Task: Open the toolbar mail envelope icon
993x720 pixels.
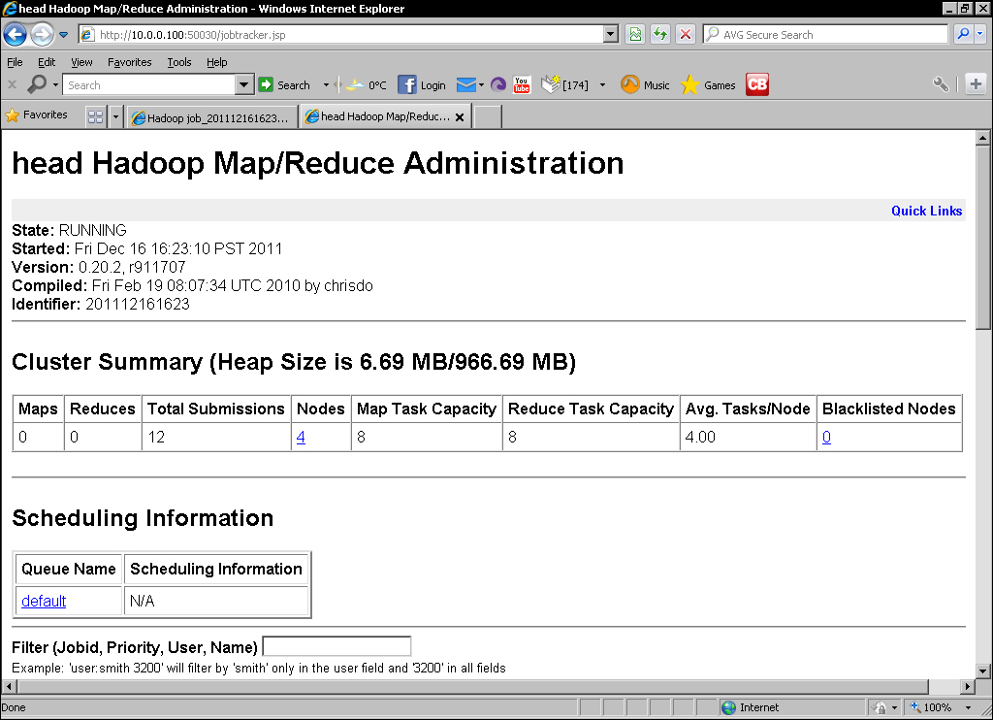Action: click(466, 85)
